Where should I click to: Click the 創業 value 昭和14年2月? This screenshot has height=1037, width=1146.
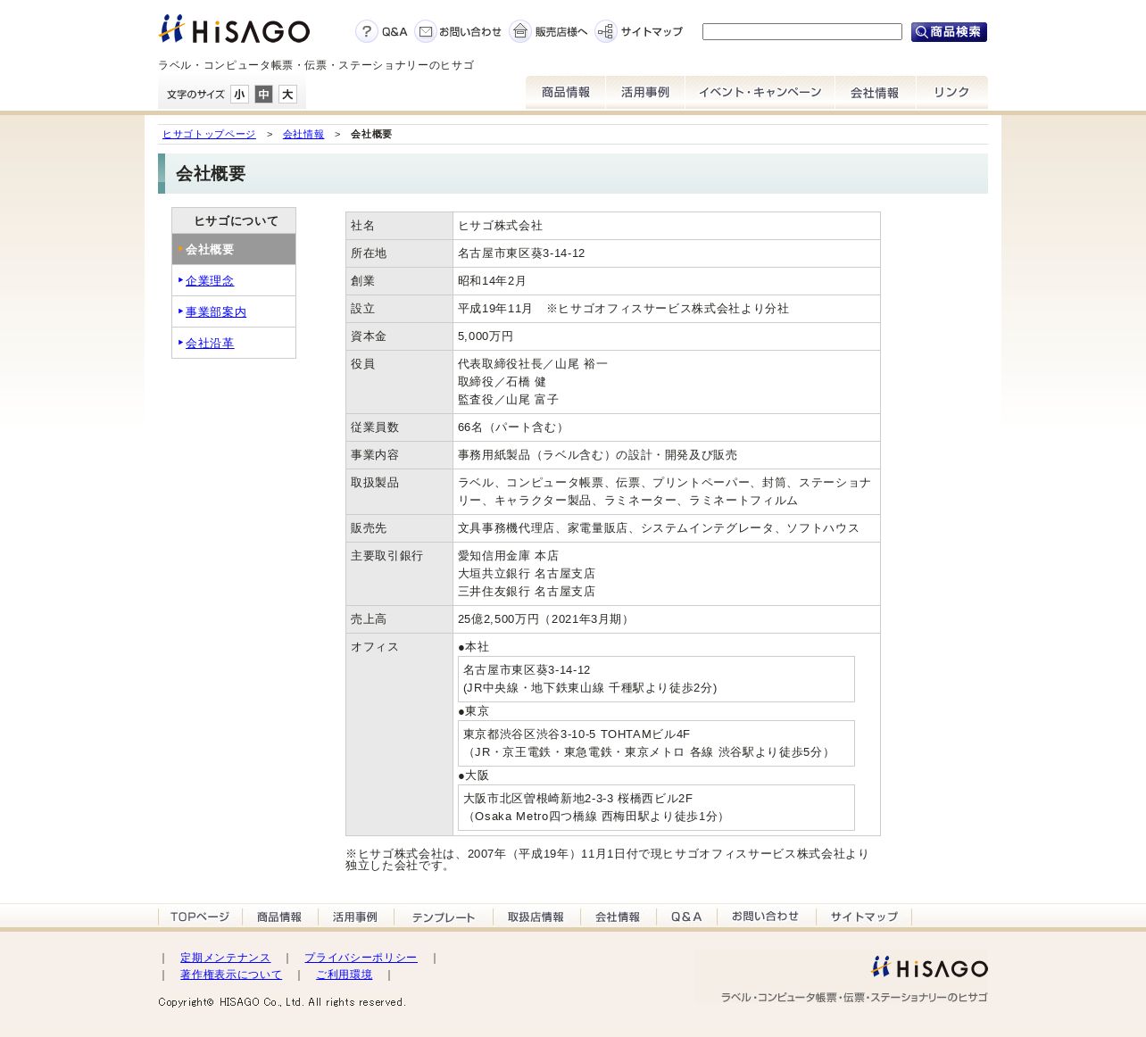492,281
